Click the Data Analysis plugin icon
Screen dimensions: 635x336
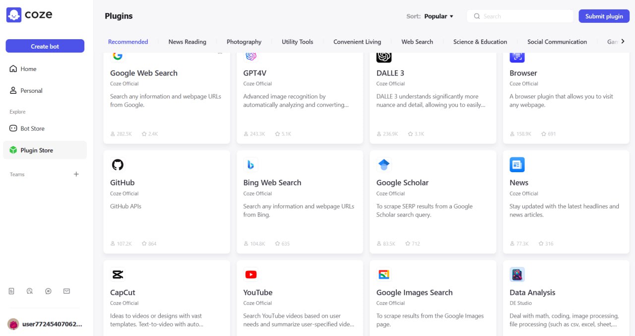coord(517,274)
